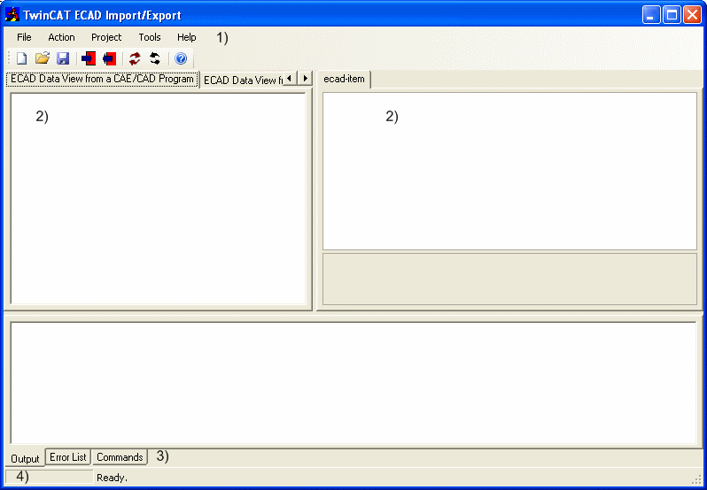The height and width of the screenshot is (490, 707).
Task: Select ECAD Data View from a CAE/CAD Program tab
Action: coord(103,80)
